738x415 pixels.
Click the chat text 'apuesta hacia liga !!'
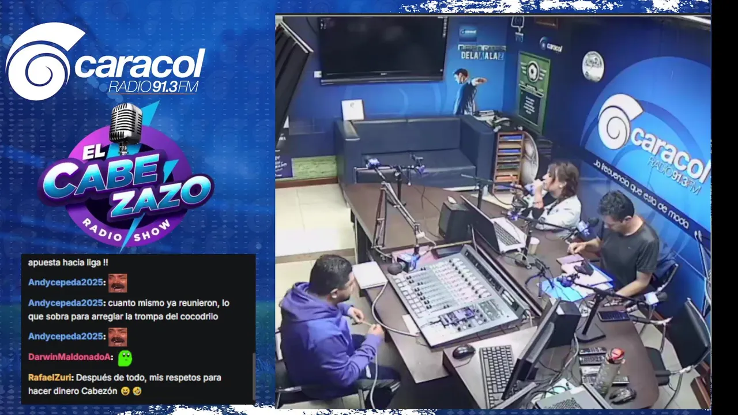coord(68,262)
